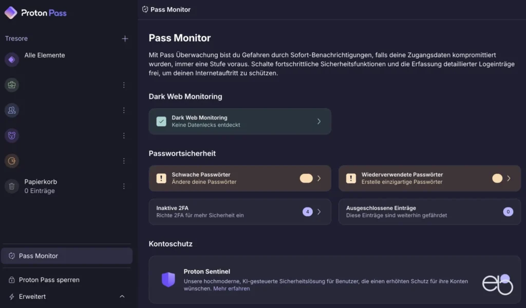Click the Proton Pass logo
Image resolution: width=526 pixels, height=308 pixels.
35,13
